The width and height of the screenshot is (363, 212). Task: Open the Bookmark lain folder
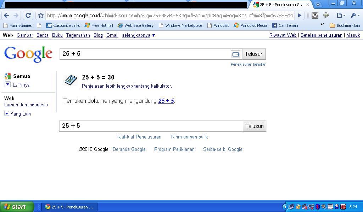click(345, 25)
